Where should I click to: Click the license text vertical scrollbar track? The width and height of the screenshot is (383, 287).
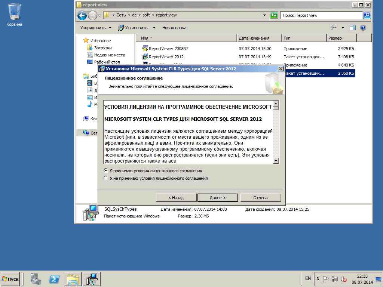pyautogui.click(x=276, y=133)
